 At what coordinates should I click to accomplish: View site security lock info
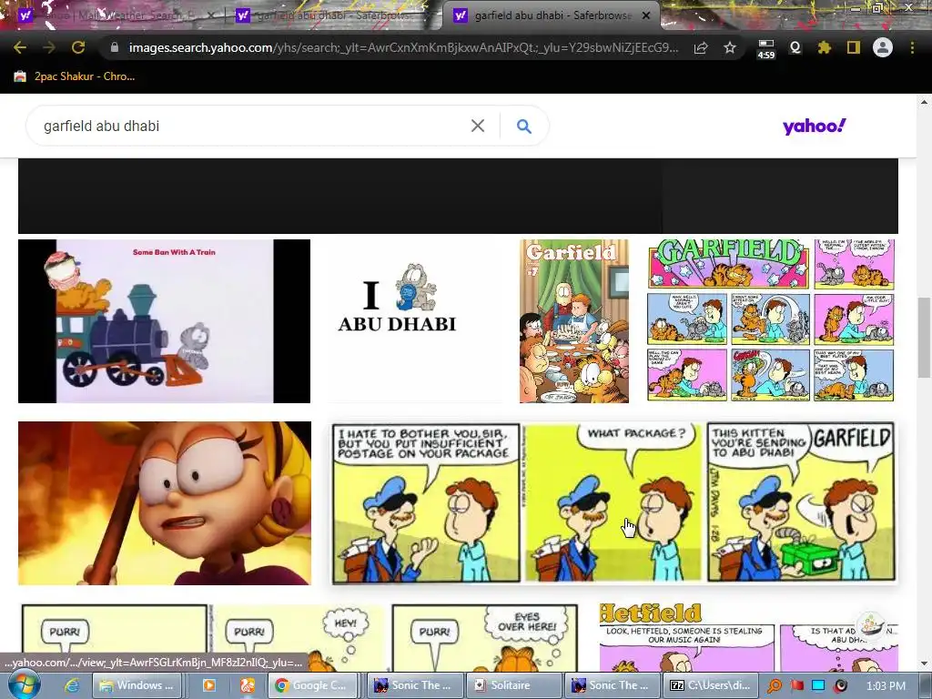click(115, 47)
